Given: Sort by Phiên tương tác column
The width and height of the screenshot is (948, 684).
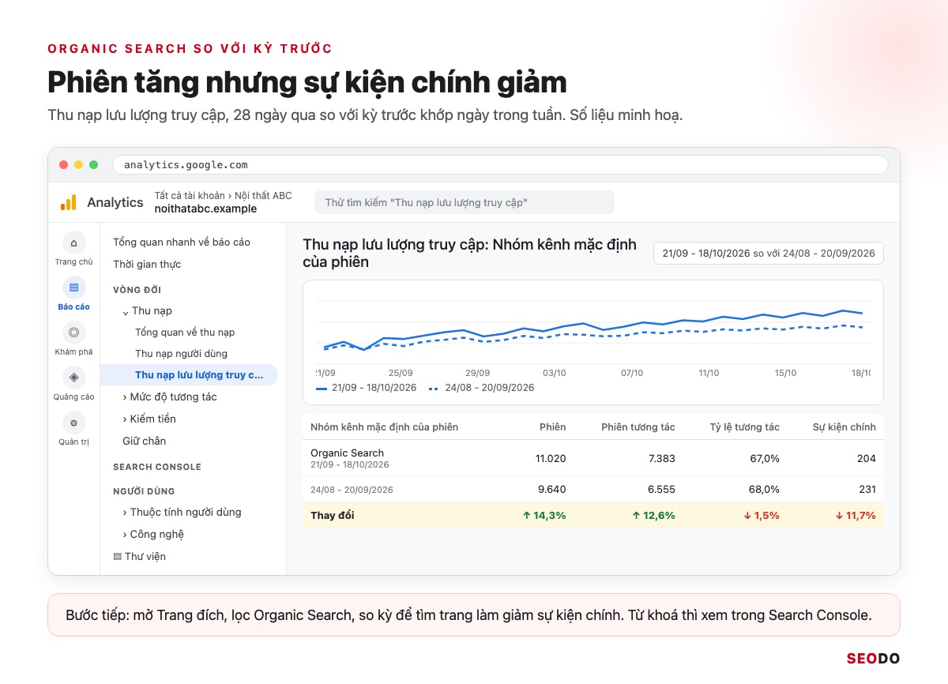Looking at the screenshot, I should pos(638,427).
